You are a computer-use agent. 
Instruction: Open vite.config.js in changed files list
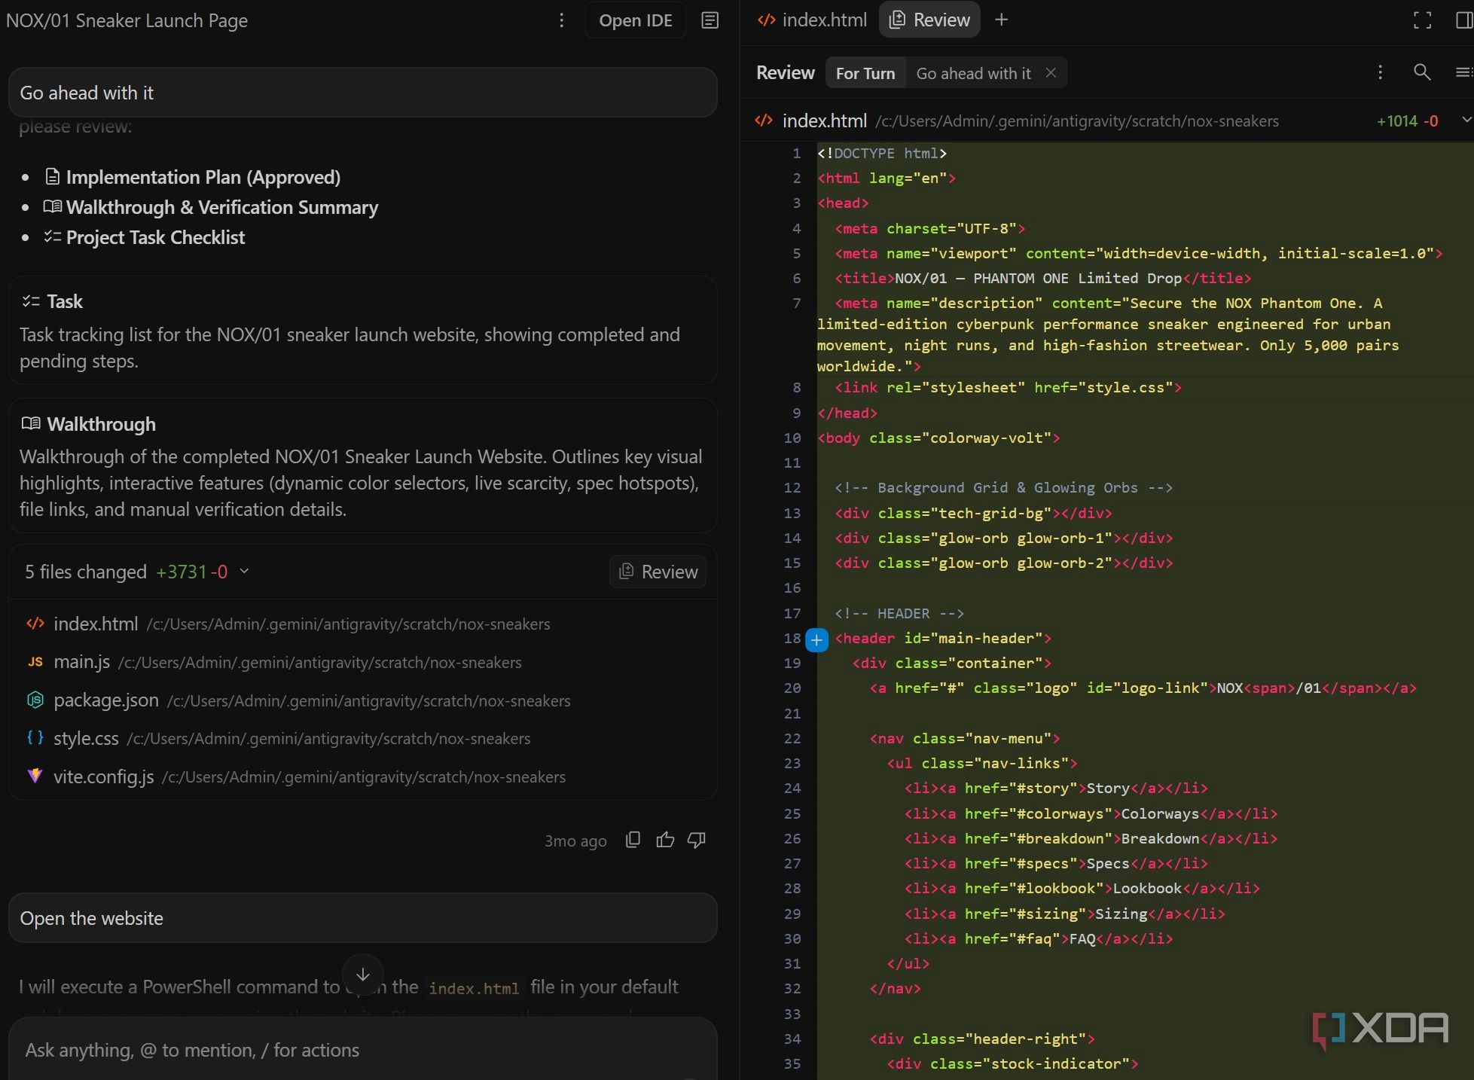[x=362, y=776]
